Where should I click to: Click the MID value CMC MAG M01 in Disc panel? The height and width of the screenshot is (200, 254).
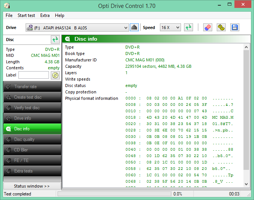point(45,55)
